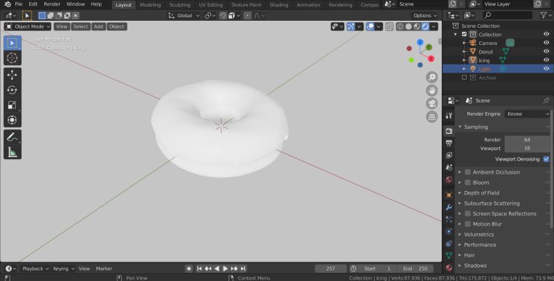Image resolution: width=554 pixels, height=281 pixels.
Task: Uncheck the Collection exclude checkbox
Action: 464,34
